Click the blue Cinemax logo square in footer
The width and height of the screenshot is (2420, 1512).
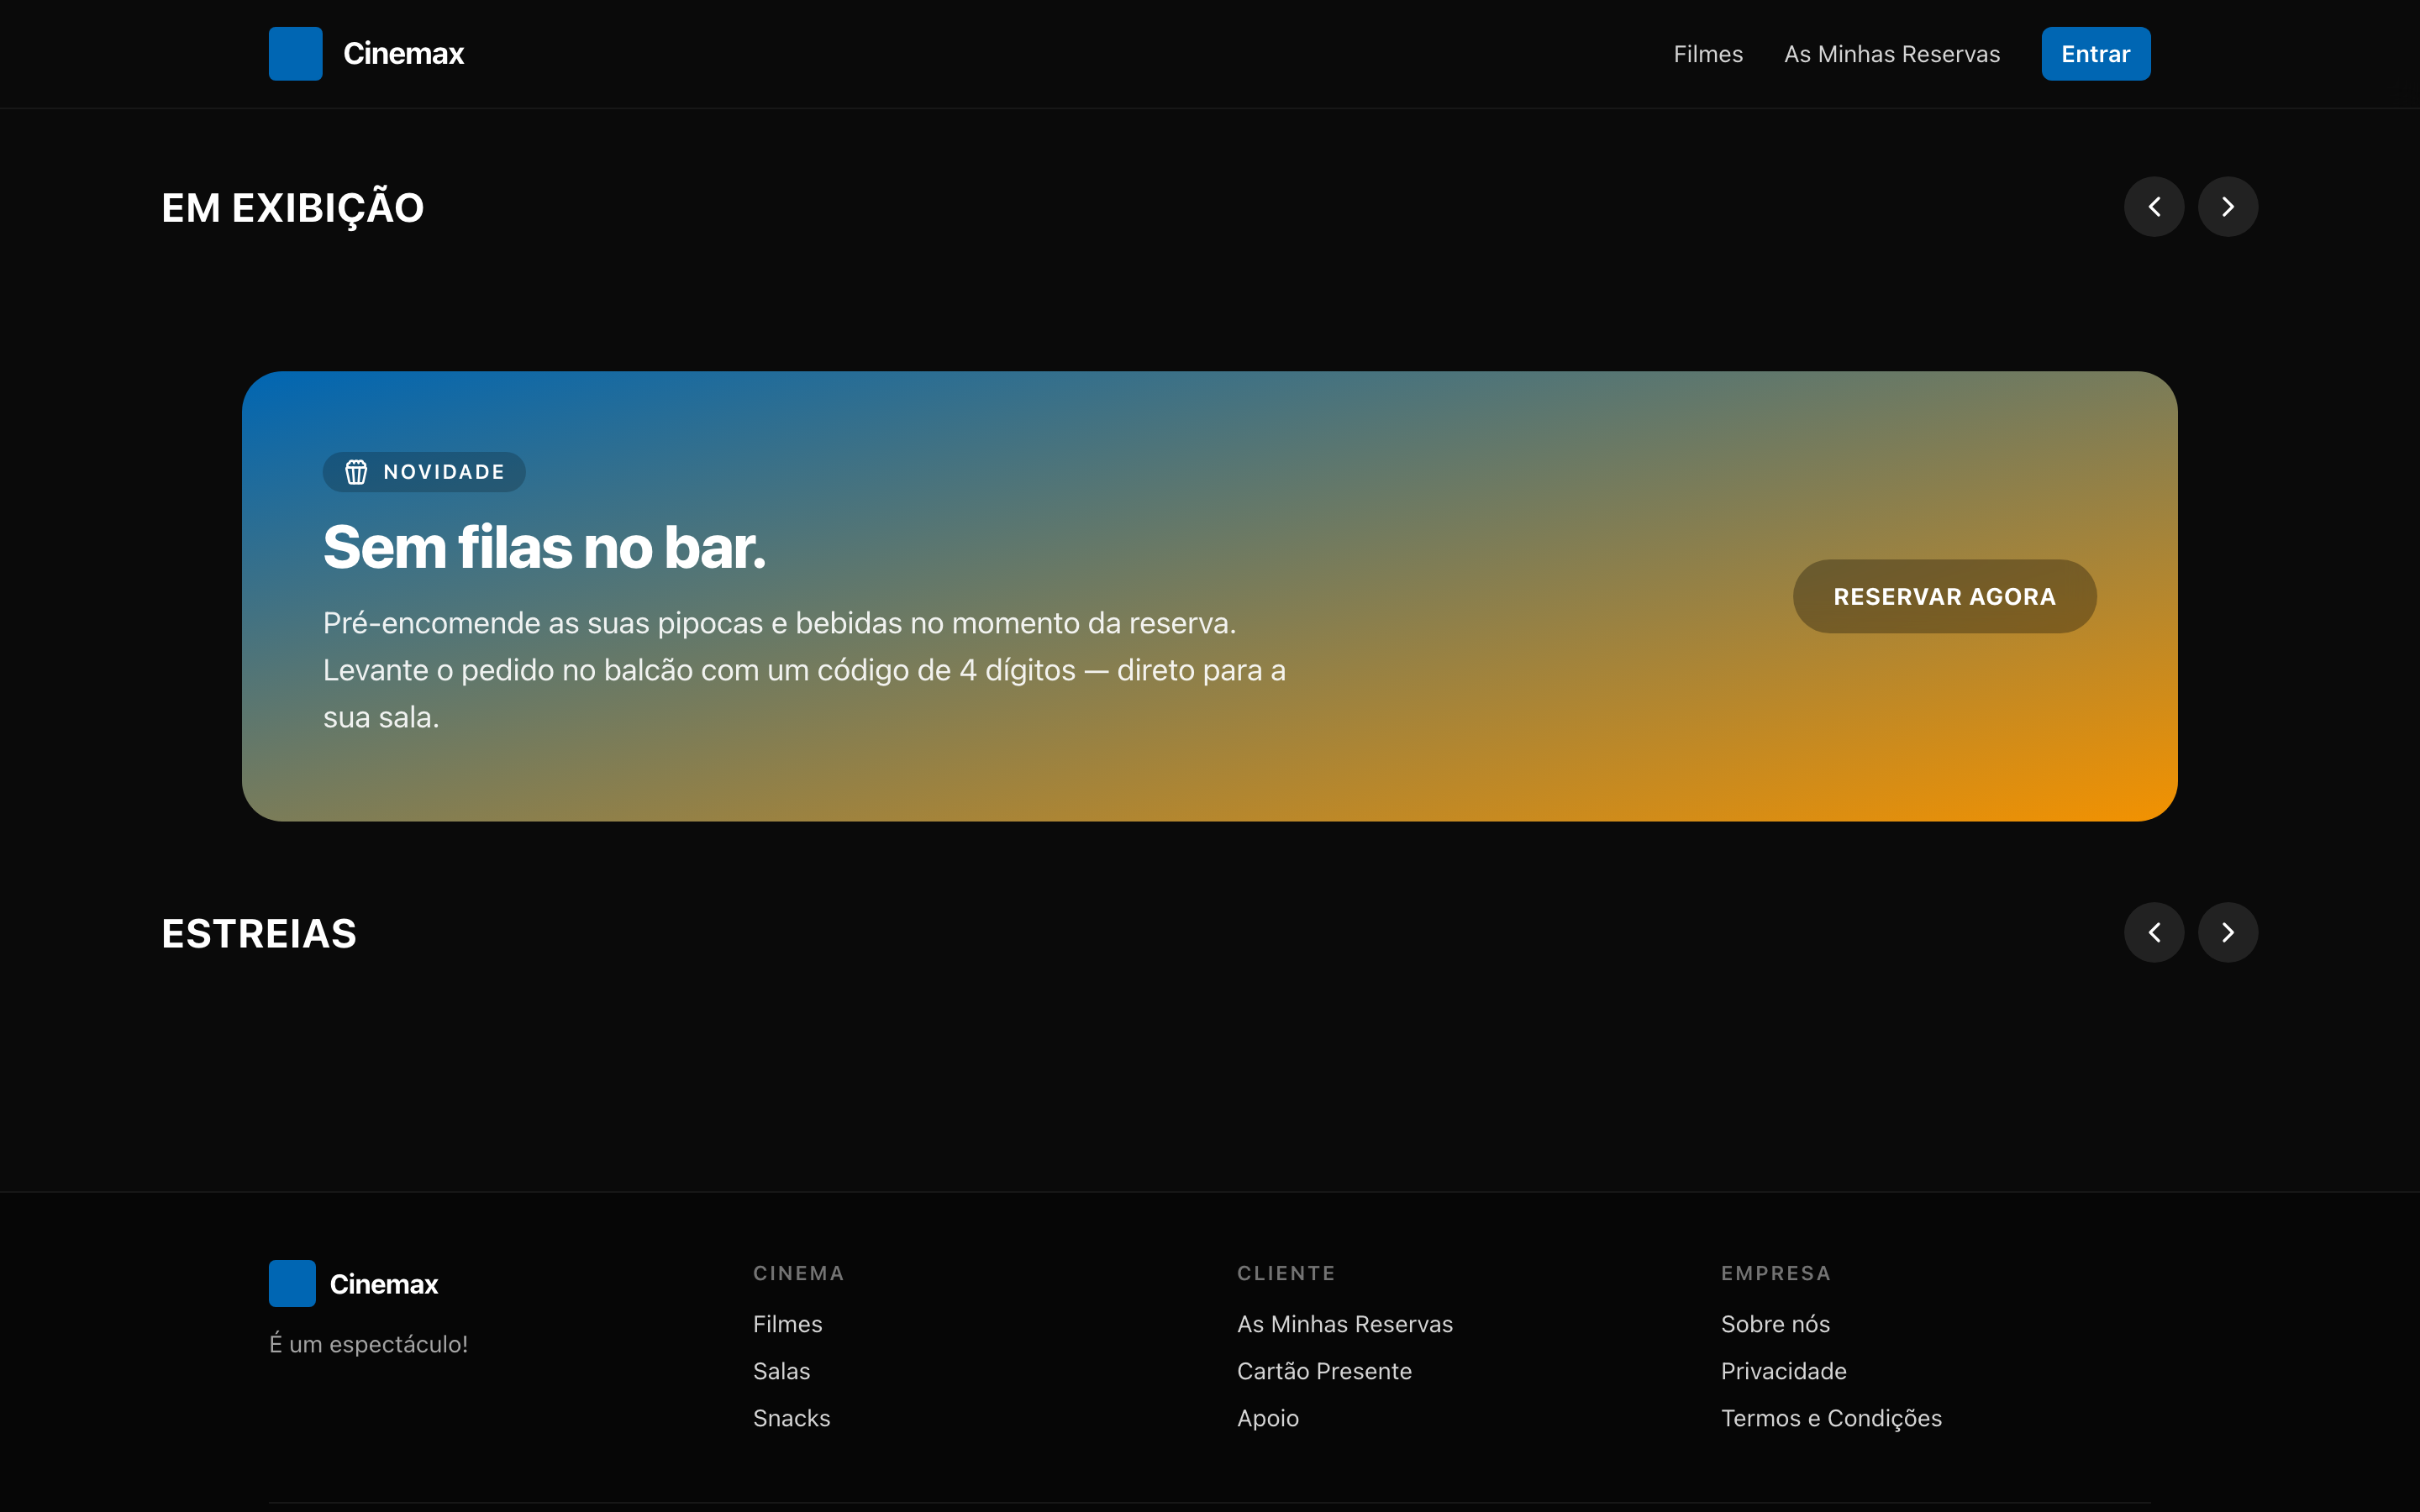coord(292,1283)
